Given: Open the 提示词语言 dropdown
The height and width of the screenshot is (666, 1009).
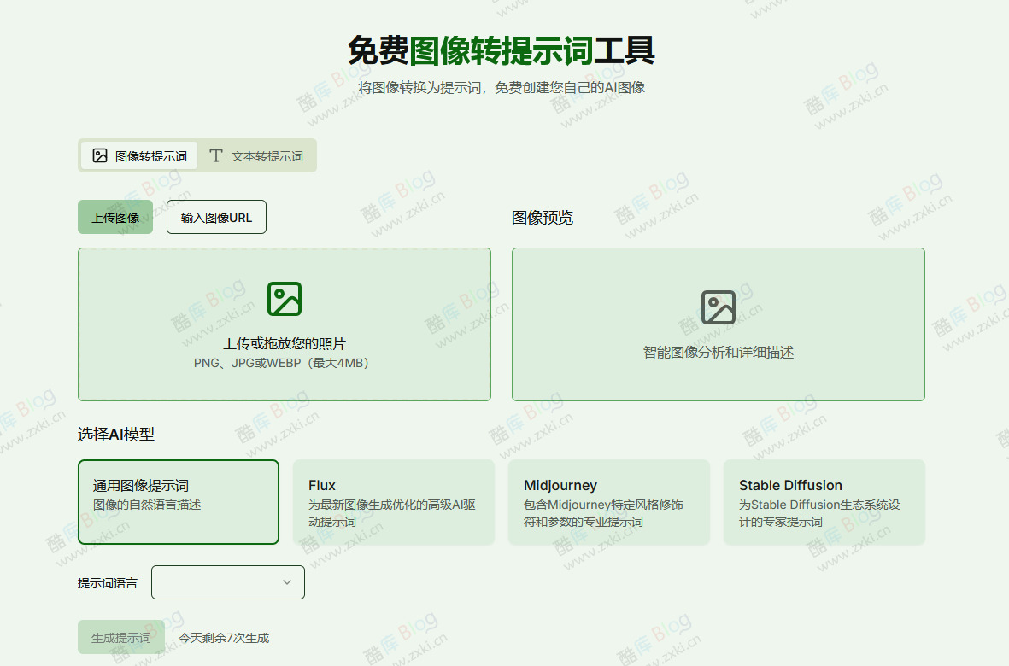Looking at the screenshot, I should pos(227,582).
